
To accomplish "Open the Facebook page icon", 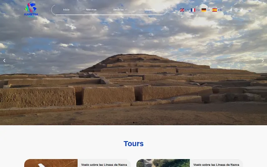I will 231,10.
